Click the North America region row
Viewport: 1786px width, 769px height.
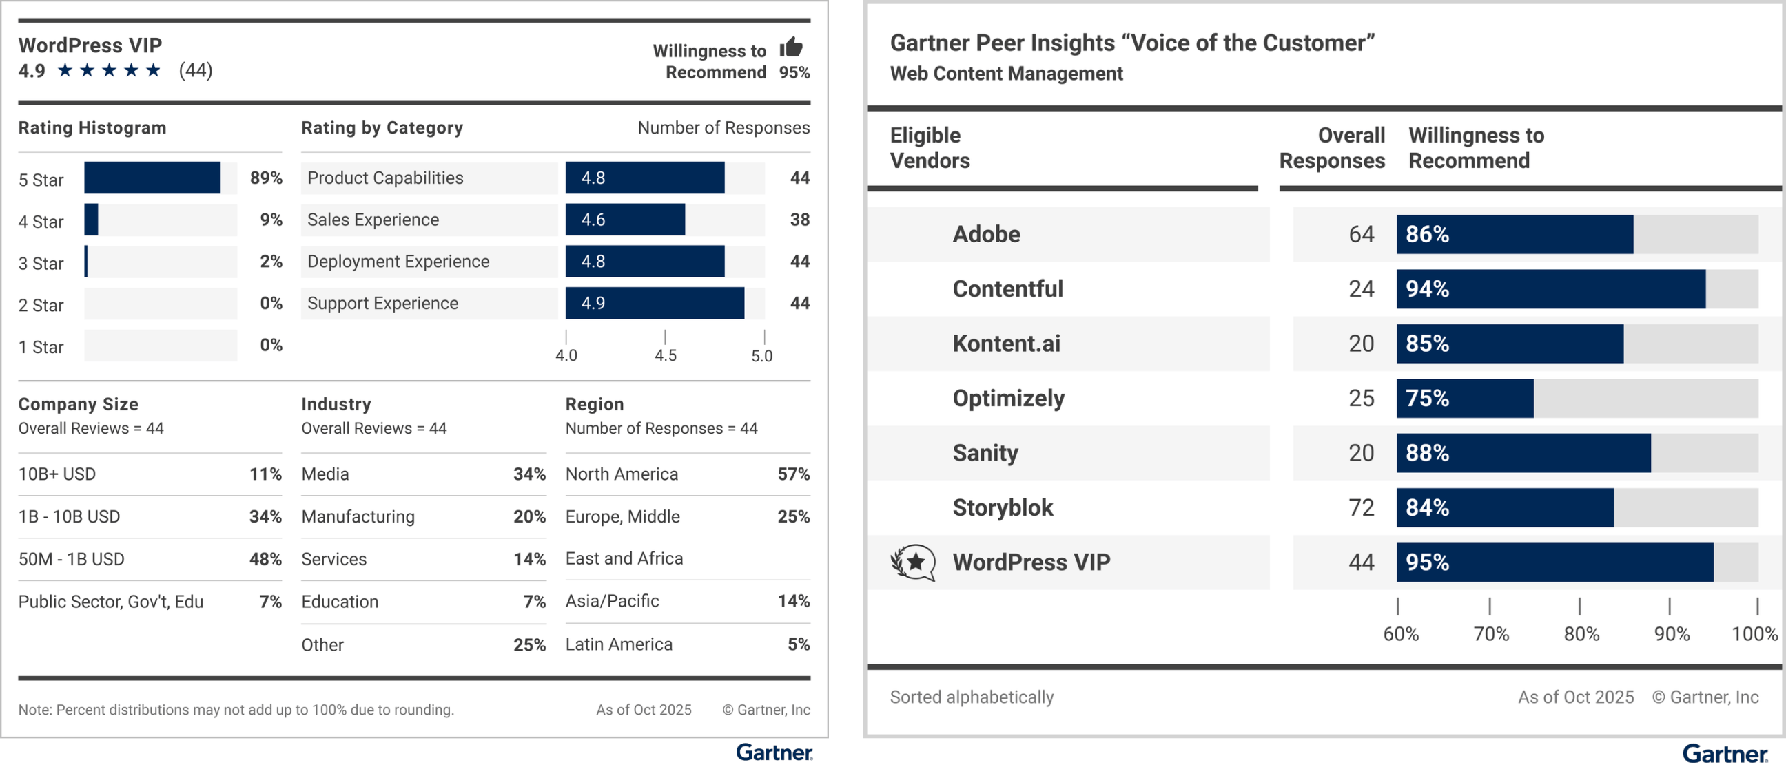coord(687,474)
